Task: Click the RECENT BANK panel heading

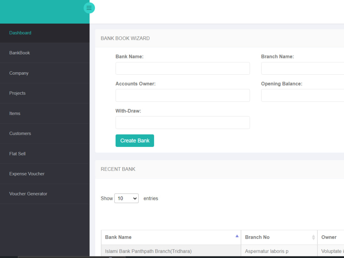Action: pos(118,169)
